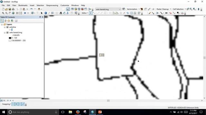Click the horizontal map scrollbar thumb
The width and height of the screenshot is (206, 115).
108,101
